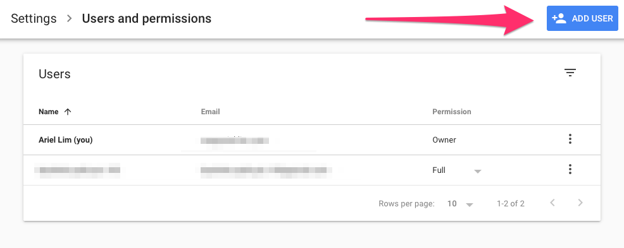Sort users by the Name column header
Image resolution: width=624 pixels, height=248 pixels.
(x=49, y=112)
